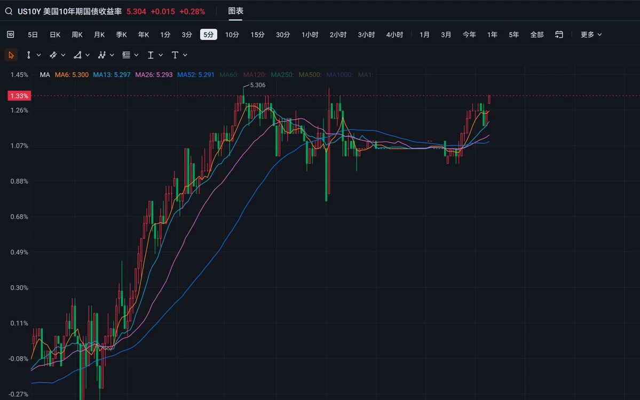Click the +0.28% change value

pyautogui.click(x=192, y=11)
